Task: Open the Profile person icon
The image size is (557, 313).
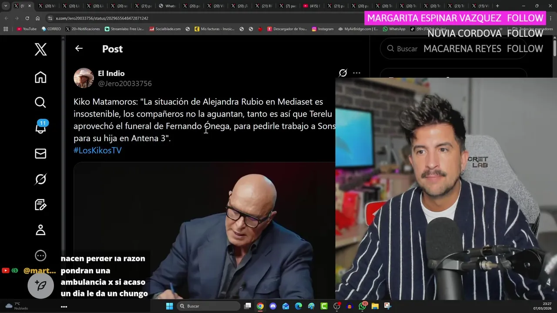Action: tap(40, 230)
